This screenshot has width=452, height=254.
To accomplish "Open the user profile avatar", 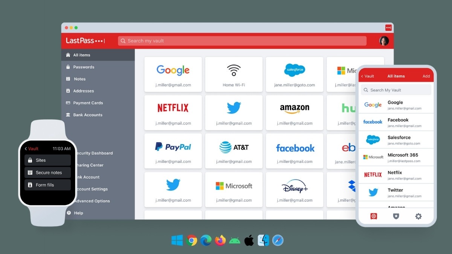I will [x=384, y=41].
